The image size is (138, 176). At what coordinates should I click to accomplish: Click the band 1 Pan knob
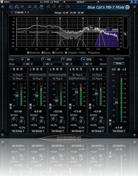pyautogui.click(x=22, y=122)
